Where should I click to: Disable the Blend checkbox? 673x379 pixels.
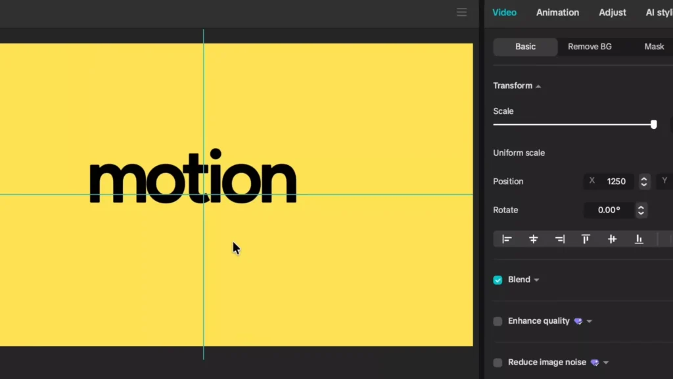[498, 280]
